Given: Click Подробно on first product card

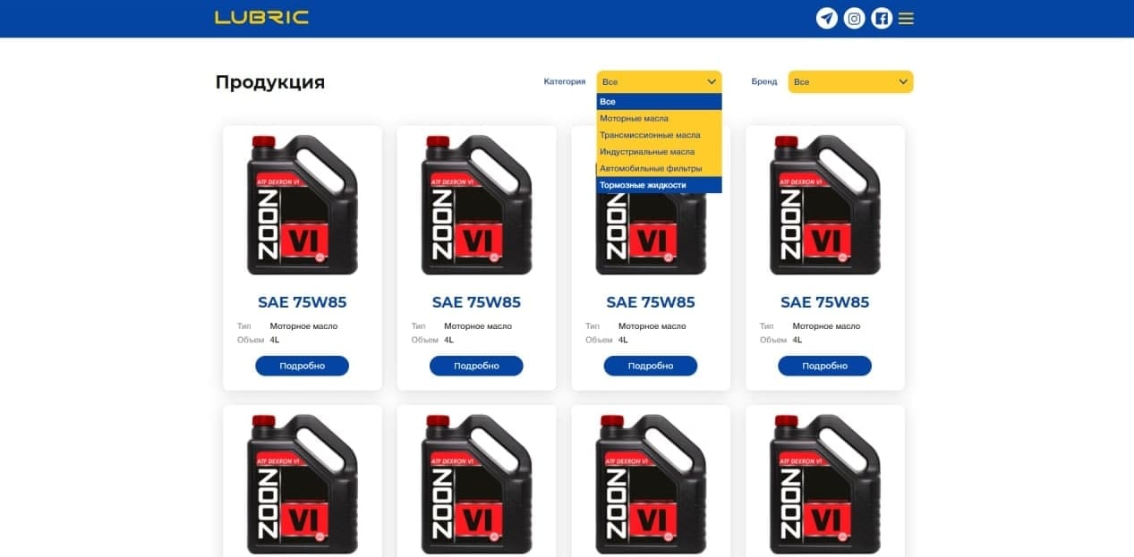Looking at the screenshot, I should [302, 366].
